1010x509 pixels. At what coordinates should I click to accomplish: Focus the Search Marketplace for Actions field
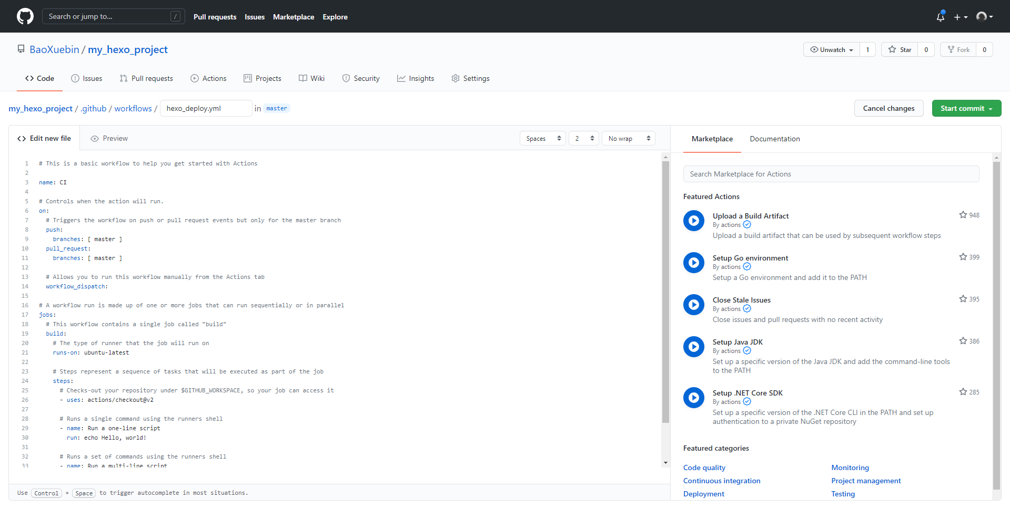click(831, 174)
